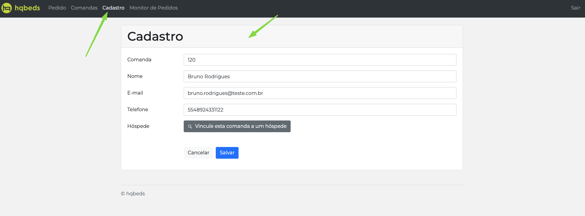Log out using the Sair link
The height and width of the screenshot is (216, 585).
(x=575, y=8)
